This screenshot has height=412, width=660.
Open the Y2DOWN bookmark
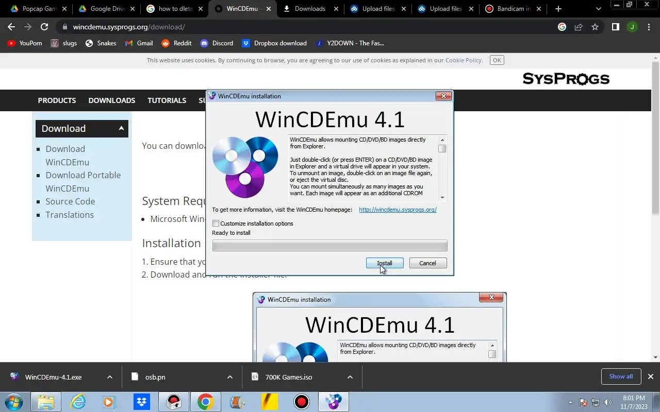(x=350, y=43)
